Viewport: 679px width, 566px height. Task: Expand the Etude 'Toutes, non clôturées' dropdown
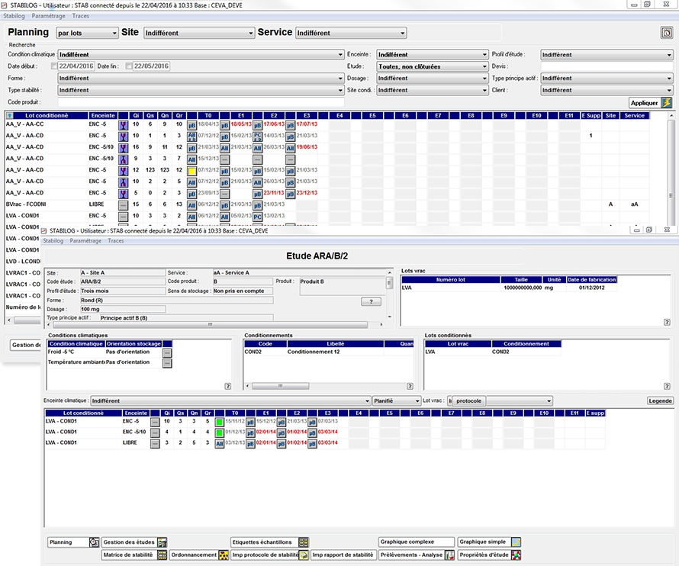pyautogui.click(x=433, y=66)
